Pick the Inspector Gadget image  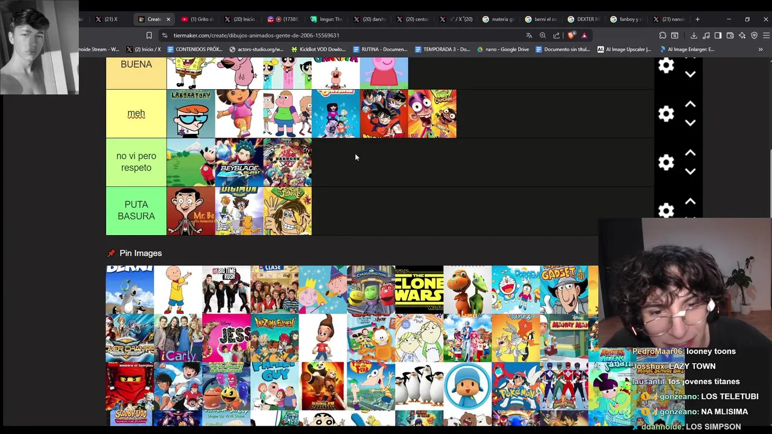tap(564, 289)
